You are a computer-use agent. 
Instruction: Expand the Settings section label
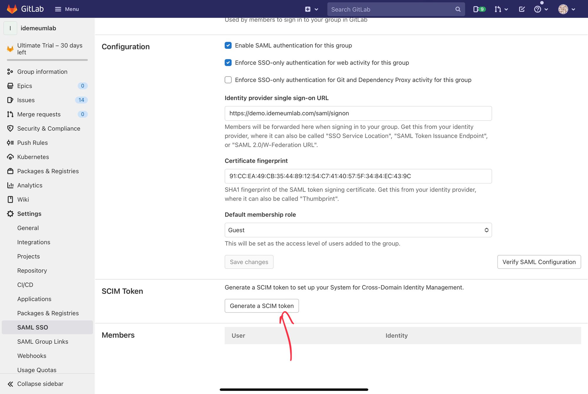tap(29, 214)
